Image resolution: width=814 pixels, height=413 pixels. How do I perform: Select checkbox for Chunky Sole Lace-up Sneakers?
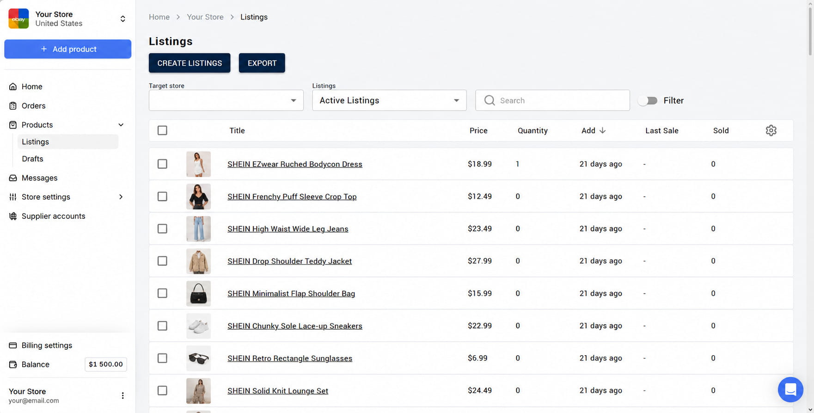click(x=162, y=326)
